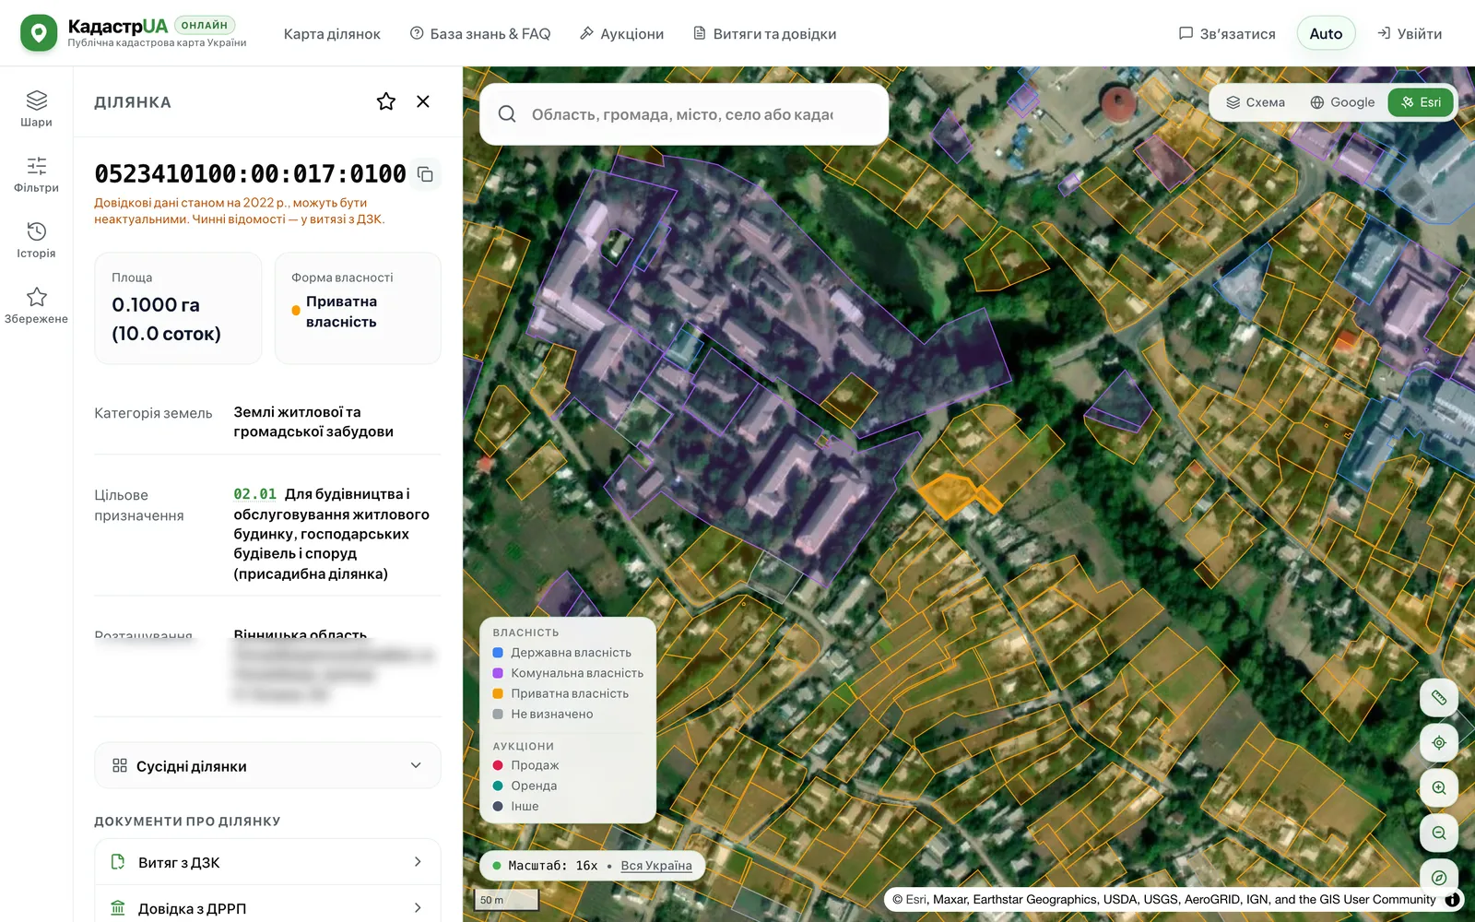Open База знань & FAQ
1475x922 pixels.
coord(480,34)
